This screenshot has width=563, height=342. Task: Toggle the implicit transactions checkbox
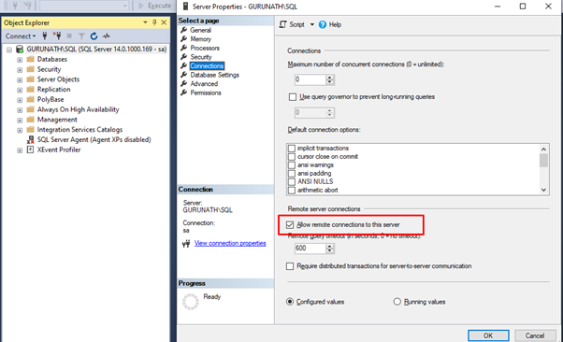[x=292, y=149]
